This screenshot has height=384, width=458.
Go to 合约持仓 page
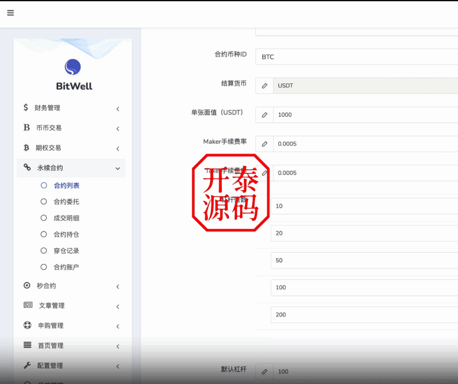click(x=67, y=235)
